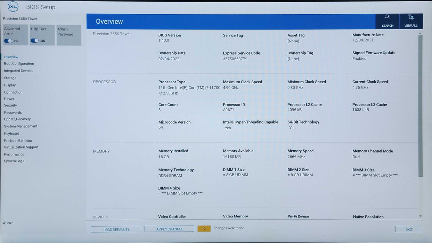Image resolution: width=432 pixels, height=243 pixels.
Task: Click the Overview header title
Action: [x=109, y=22]
